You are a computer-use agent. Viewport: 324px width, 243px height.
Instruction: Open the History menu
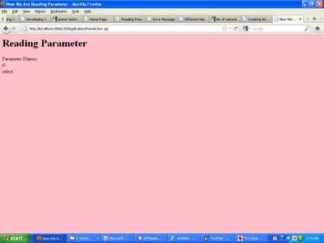click(x=40, y=12)
